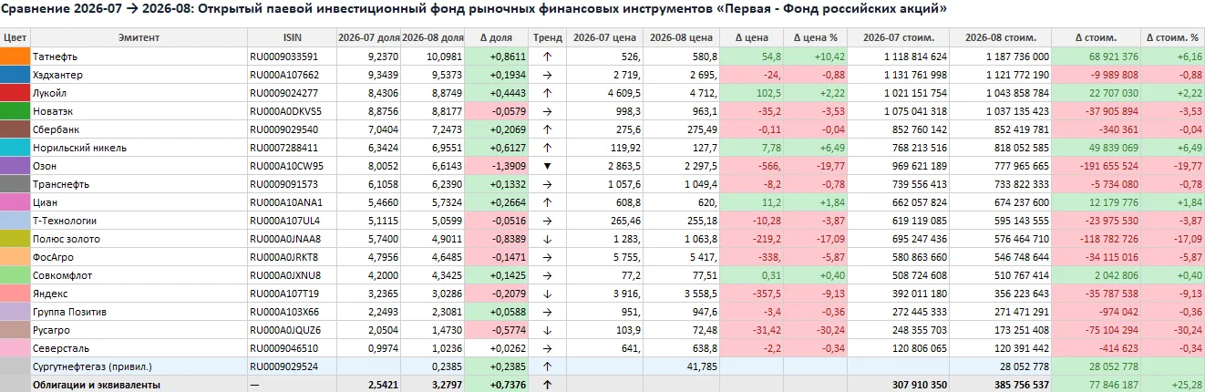Sort by the Эмитент column header
The width and height of the screenshot is (1205, 392).
[139, 37]
